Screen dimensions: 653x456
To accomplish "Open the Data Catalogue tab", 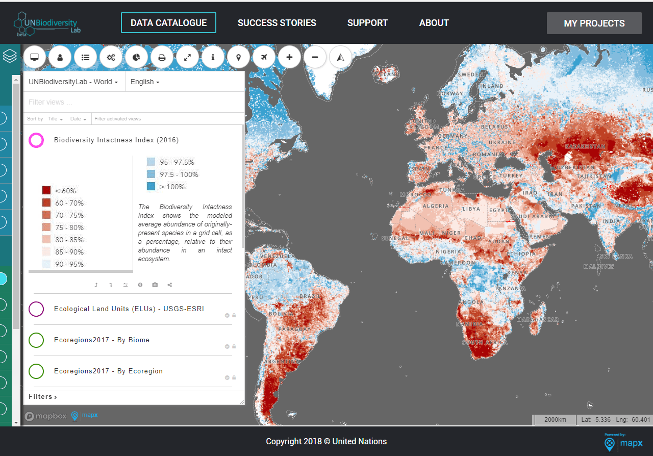I will pos(168,23).
